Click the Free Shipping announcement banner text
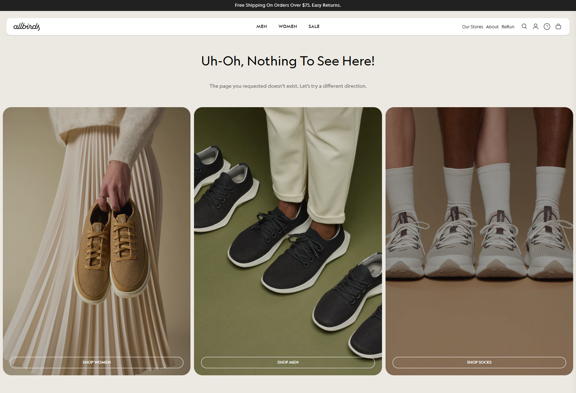576x393 pixels. [x=288, y=5]
